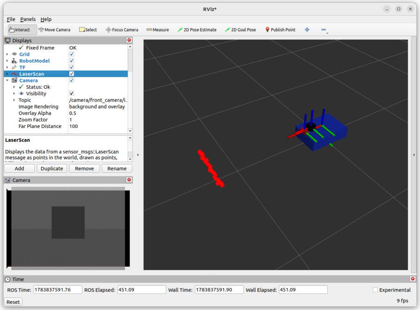Pick the Measure tool
The width and height of the screenshot is (420, 310).
[x=157, y=30]
